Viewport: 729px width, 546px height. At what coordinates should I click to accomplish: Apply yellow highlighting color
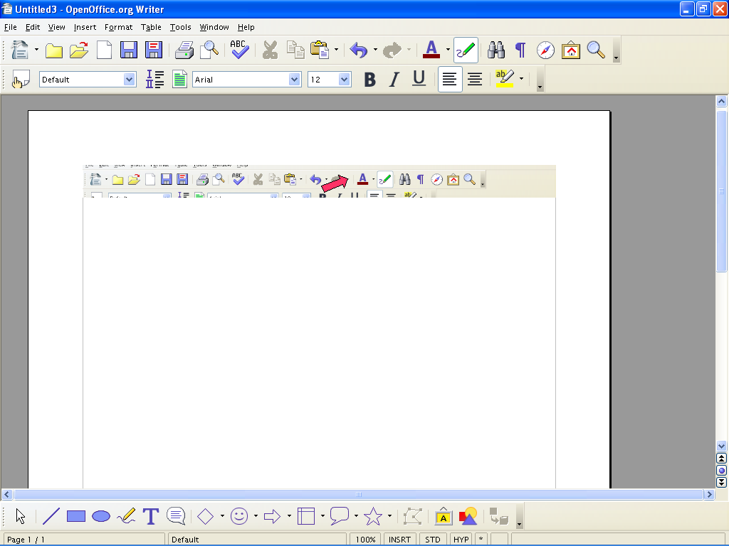(505, 79)
